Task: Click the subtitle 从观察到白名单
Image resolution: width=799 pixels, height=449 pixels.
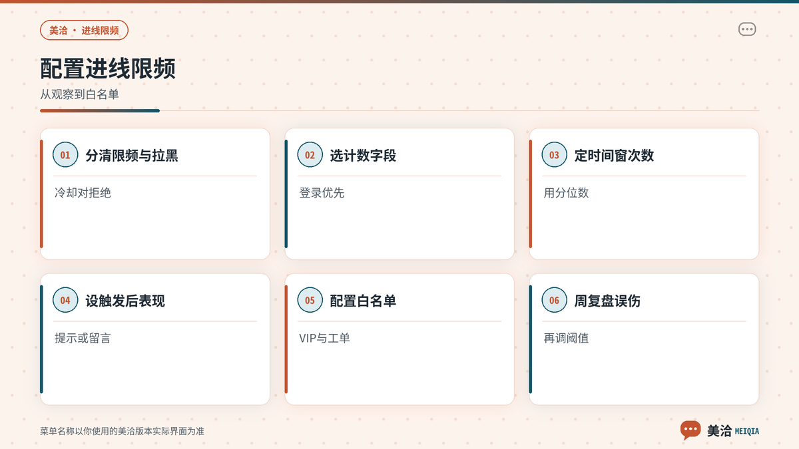Action: (79, 94)
